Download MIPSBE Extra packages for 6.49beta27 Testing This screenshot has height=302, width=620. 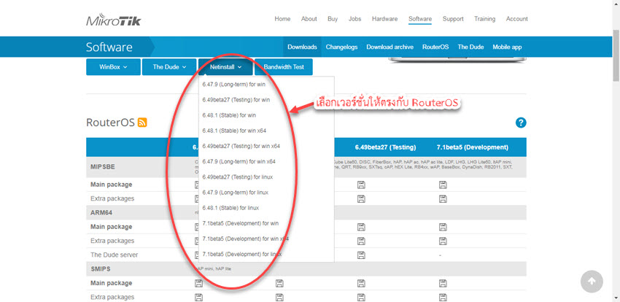coord(361,198)
